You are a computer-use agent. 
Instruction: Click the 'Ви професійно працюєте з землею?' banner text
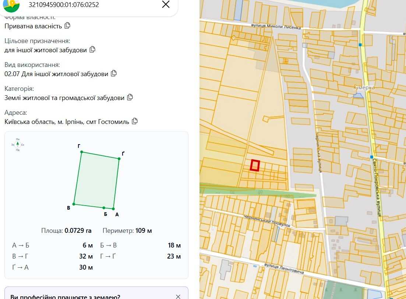pos(65,296)
